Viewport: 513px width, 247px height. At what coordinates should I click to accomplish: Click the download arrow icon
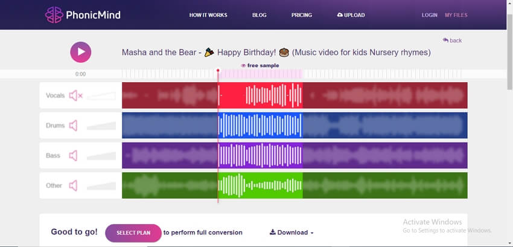pyautogui.click(x=273, y=233)
